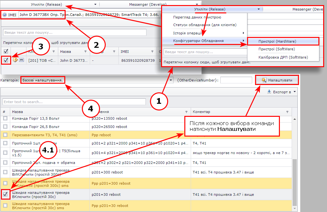
Task: Open the filter icon left of the Назва column in the device grid
Action: tap(53, 52)
